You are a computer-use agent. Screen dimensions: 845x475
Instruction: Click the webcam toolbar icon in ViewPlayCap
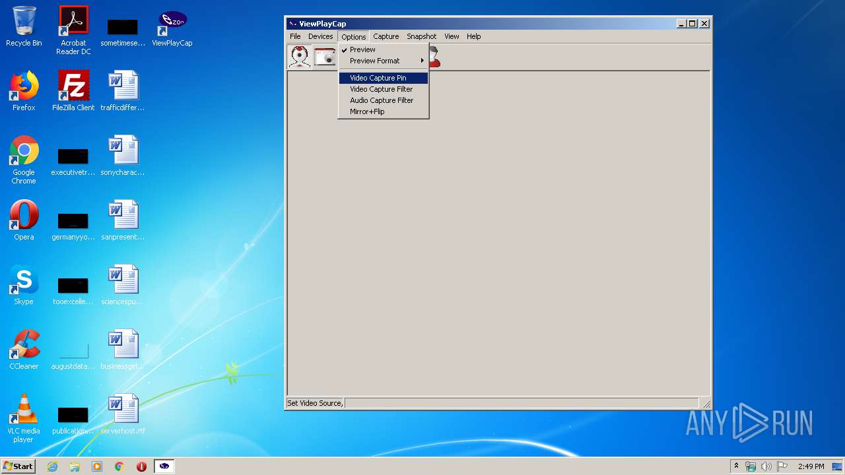click(x=300, y=57)
